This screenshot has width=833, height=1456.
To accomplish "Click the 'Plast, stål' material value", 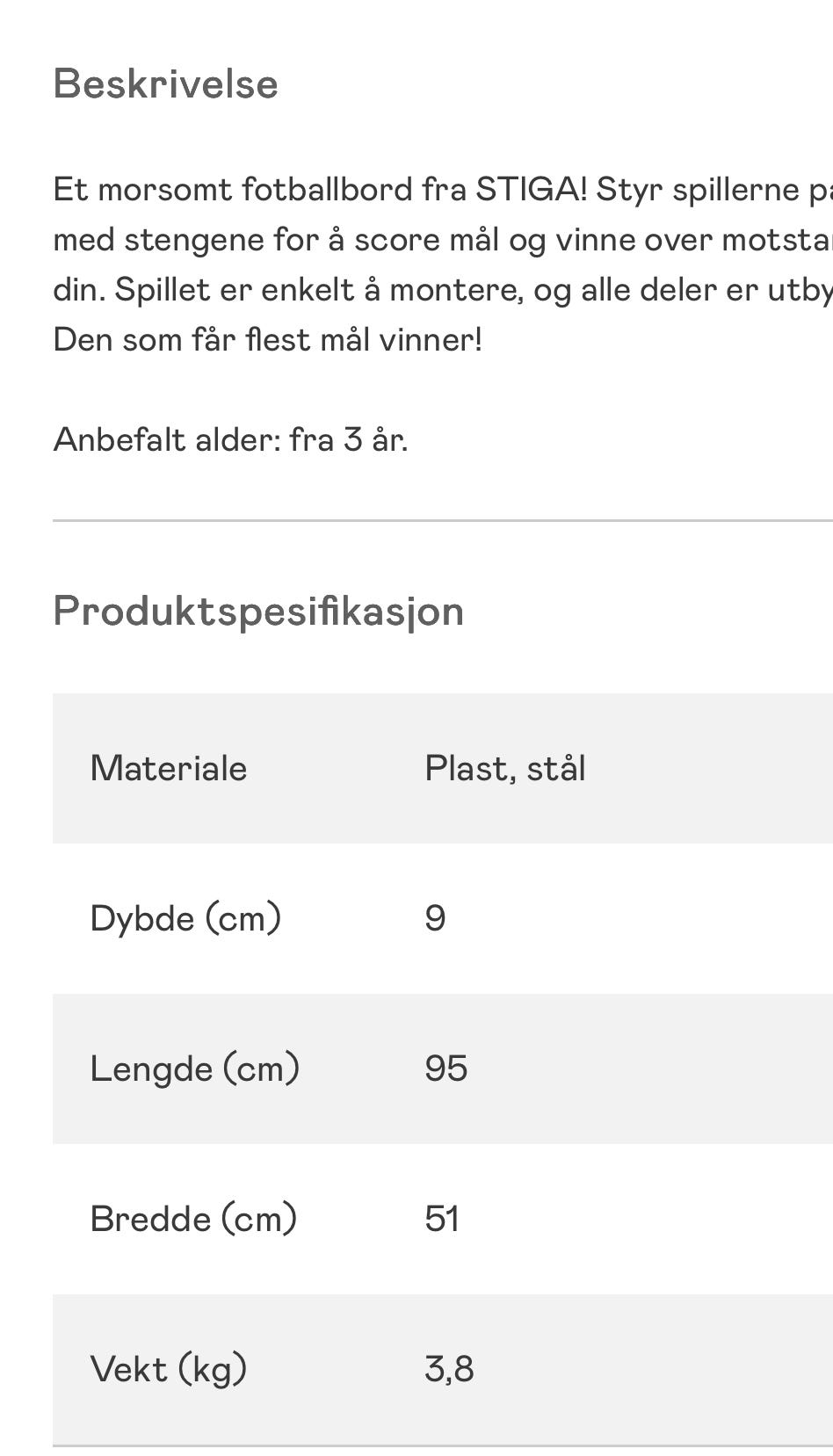I will point(504,769).
